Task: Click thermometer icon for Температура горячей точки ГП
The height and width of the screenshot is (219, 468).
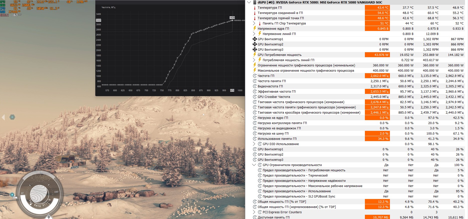Action: [255, 18]
